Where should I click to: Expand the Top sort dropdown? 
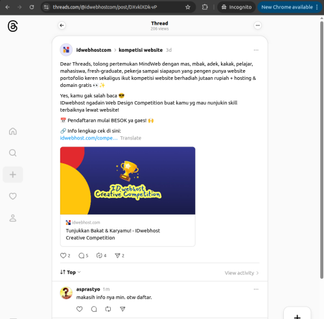pos(71,272)
